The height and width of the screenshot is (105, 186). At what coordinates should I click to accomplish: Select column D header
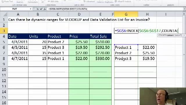pos(79,14)
